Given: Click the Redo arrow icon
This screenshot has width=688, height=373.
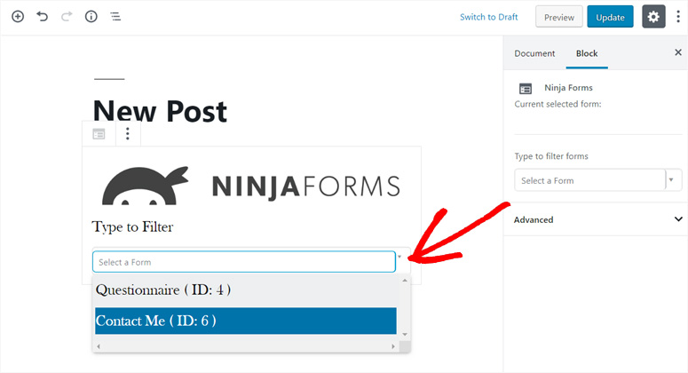Looking at the screenshot, I should 67,17.
